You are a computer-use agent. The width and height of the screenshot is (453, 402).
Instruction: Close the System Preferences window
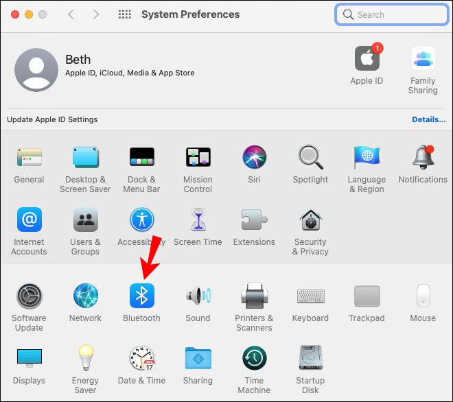15,14
